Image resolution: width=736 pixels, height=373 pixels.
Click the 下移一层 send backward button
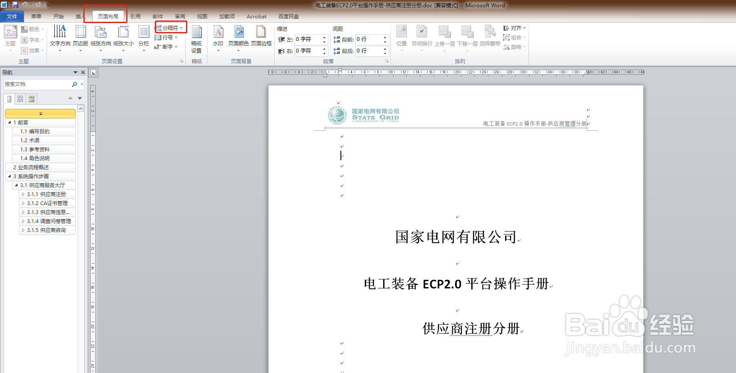tap(467, 38)
